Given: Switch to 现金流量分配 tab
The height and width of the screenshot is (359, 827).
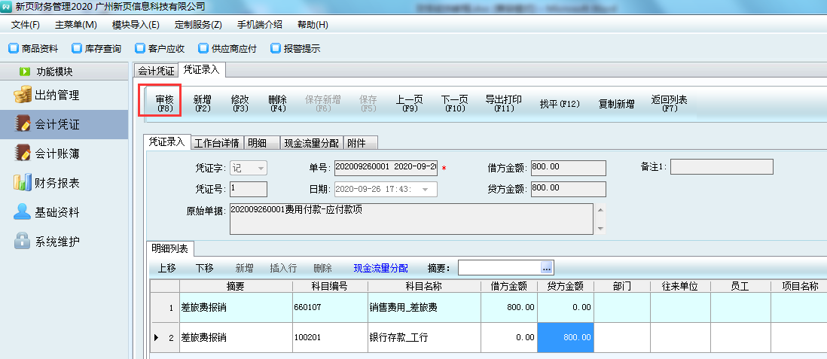Looking at the screenshot, I should pos(311,143).
